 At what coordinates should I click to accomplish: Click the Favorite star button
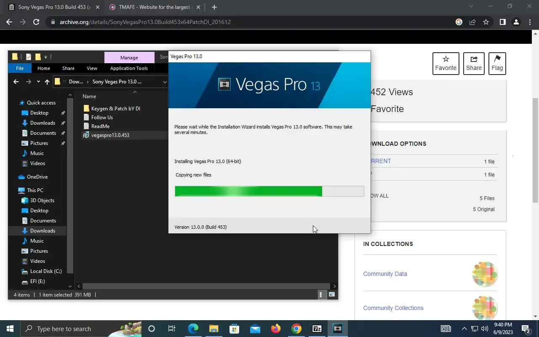(x=446, y=64)
